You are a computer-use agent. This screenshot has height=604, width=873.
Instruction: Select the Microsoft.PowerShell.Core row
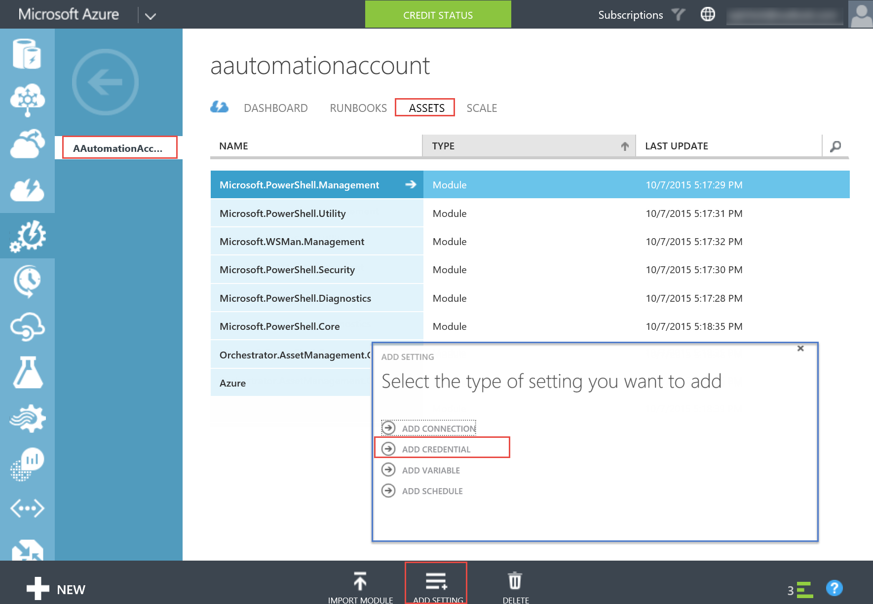[530, 326]
